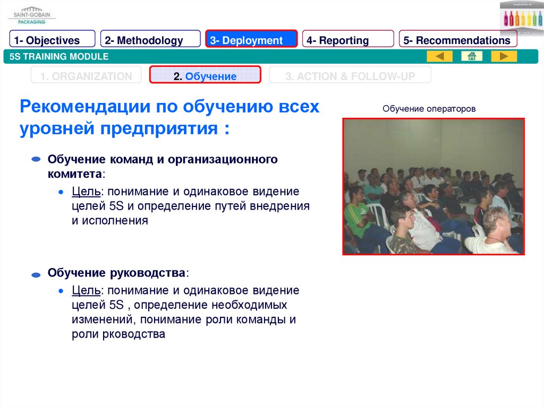
Task: Select the 1. ORGANIZATION sub-tab
Action: [x=86, y=76]
